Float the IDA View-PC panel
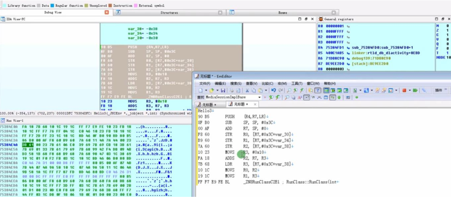The width and height of the screenshot is (451, 202). [306, 19]
